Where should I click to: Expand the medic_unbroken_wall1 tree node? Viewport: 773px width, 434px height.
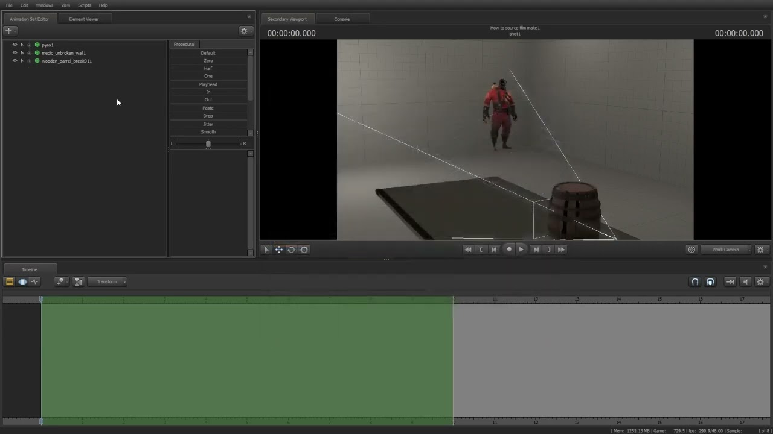[x=30, y=53]
